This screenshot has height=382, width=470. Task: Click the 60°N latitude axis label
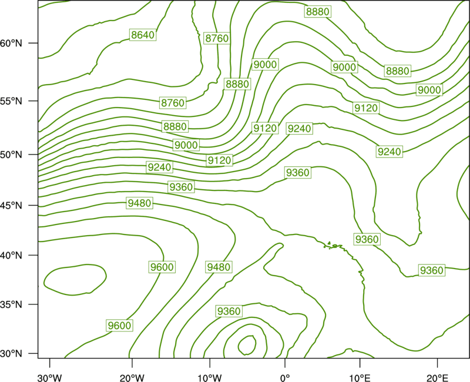tap(11, 43)
